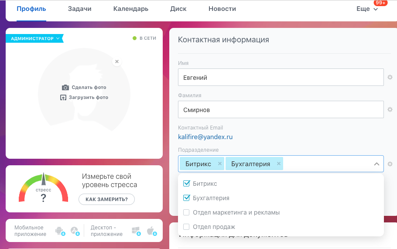Uncheck the Битрикс checkbox

(186, 184)
